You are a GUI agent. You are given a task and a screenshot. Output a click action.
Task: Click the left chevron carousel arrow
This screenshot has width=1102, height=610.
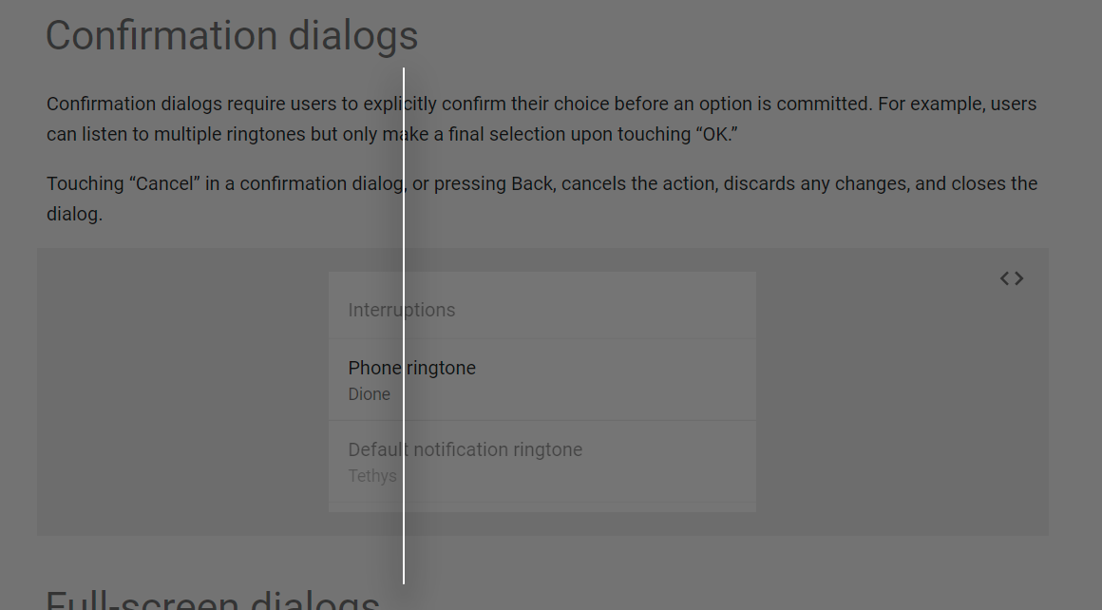click(1004, 277)
